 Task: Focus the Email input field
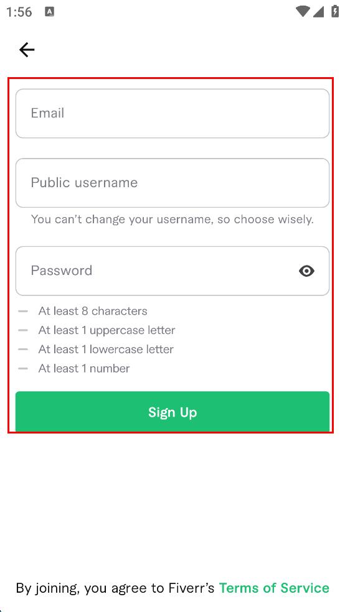pyautogui.click(x=172, y=114)
